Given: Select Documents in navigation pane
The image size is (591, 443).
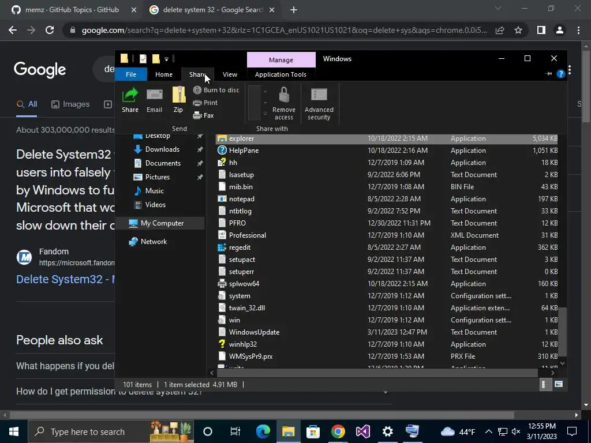Looking at the screenshot, I should [163, 163].
